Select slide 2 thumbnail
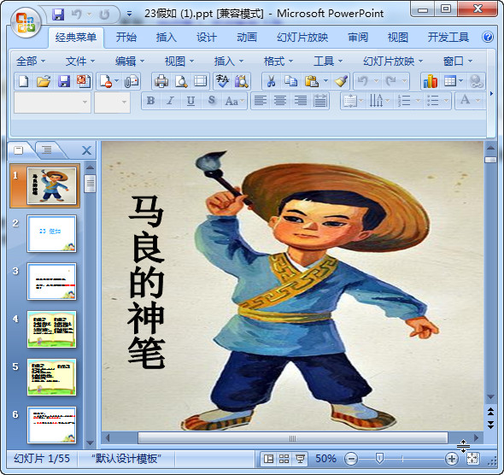 [x=51, y=233]
